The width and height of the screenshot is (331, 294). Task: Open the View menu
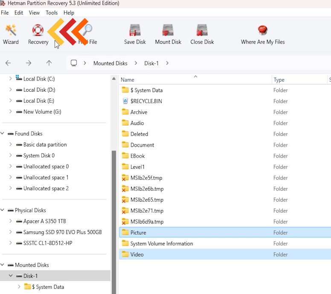click(34, 13)
